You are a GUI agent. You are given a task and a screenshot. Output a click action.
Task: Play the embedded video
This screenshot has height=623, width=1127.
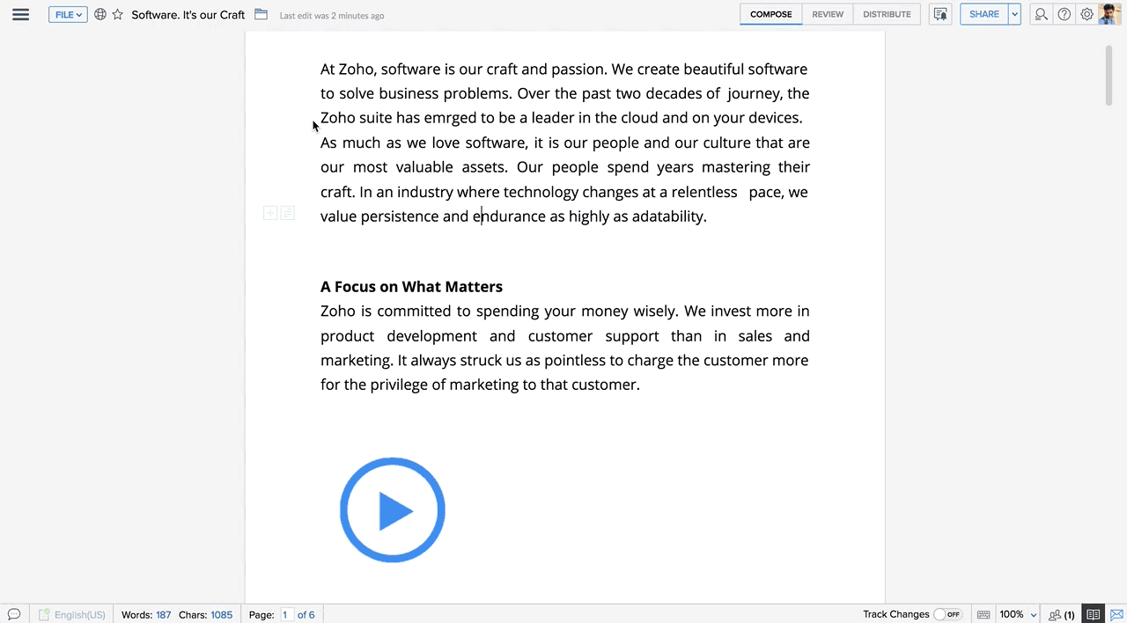(392, 510)
